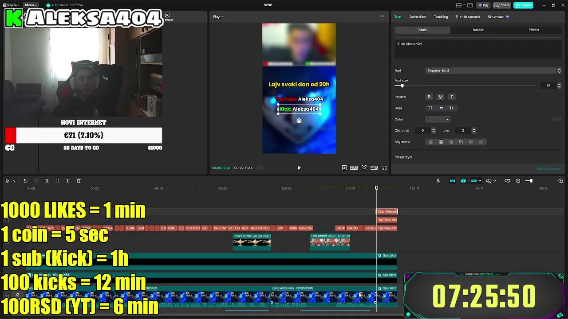Image resolution: width=568 pixels, height=319 pixels.
Task: Select the Bubble sub-tab
Action: pyautogui.click(x=478, y=30)
